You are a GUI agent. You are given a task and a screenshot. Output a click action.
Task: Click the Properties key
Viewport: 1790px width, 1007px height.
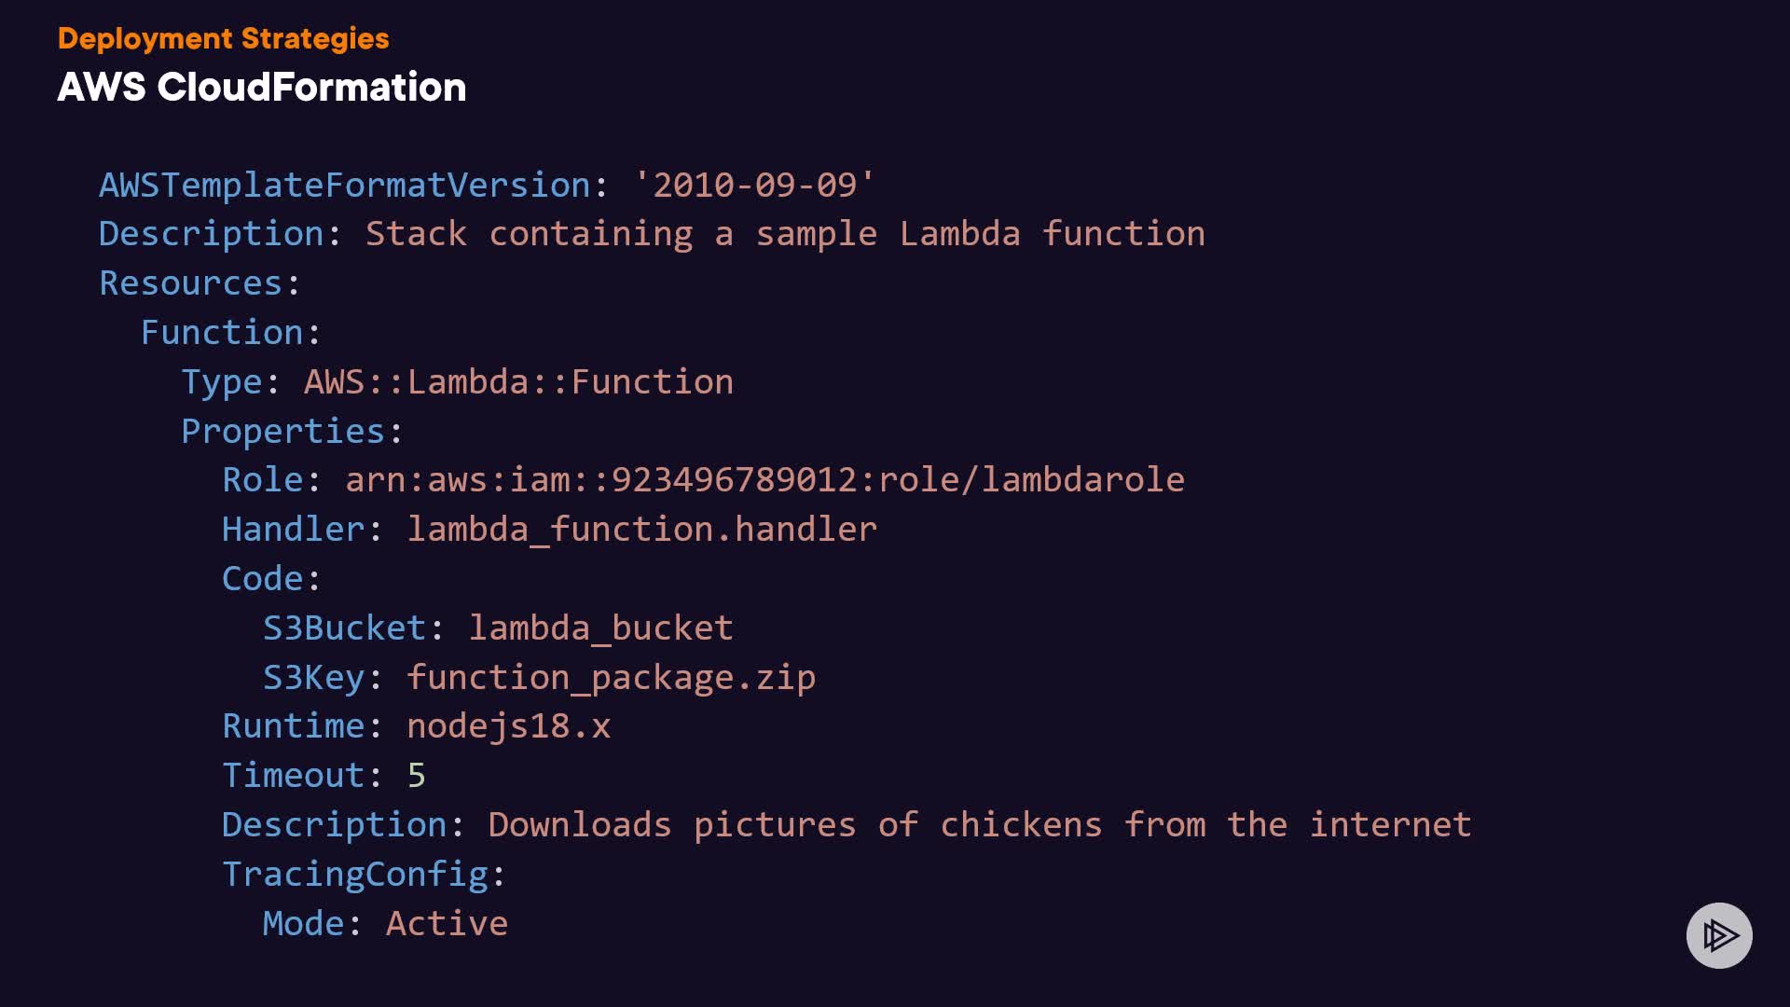pos(282,431)
